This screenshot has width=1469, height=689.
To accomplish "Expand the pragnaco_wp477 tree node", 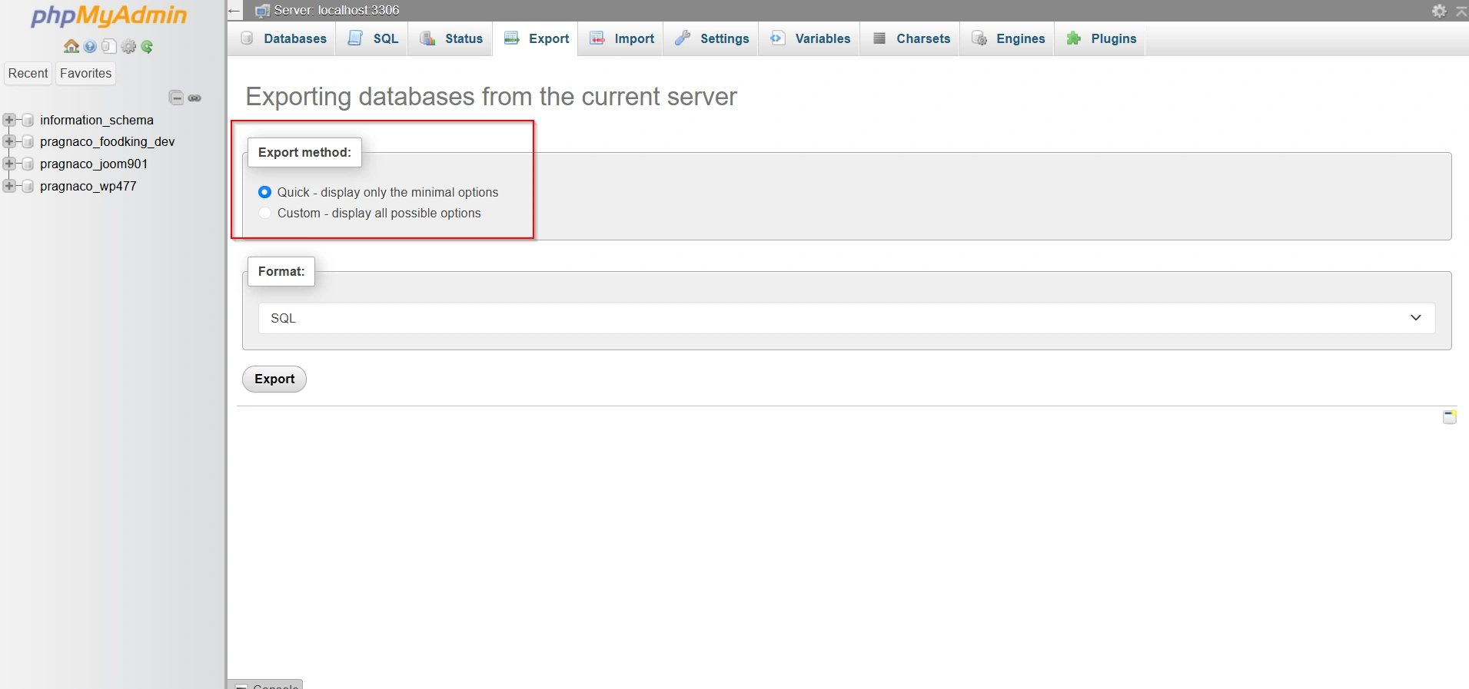I will (9, 186).
